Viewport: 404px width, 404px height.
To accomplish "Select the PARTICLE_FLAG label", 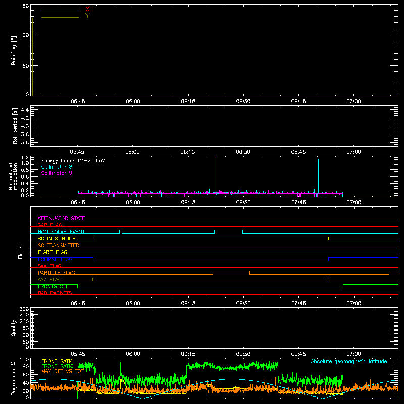I will pyautogui.click(x=57, y=273).
